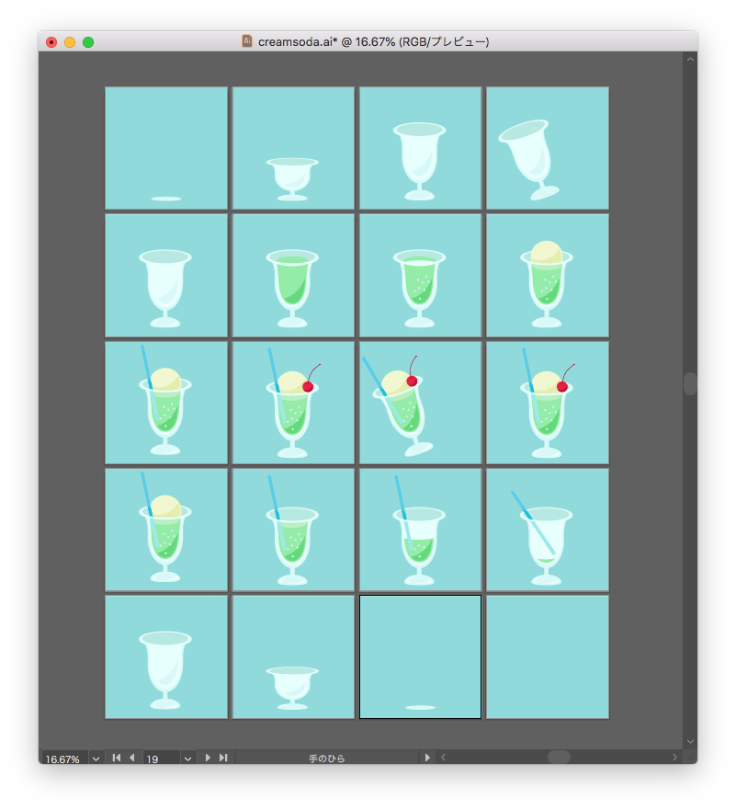Click the highlighted artboard with the small ellipse
736x810 pixels.
[420, 657]
